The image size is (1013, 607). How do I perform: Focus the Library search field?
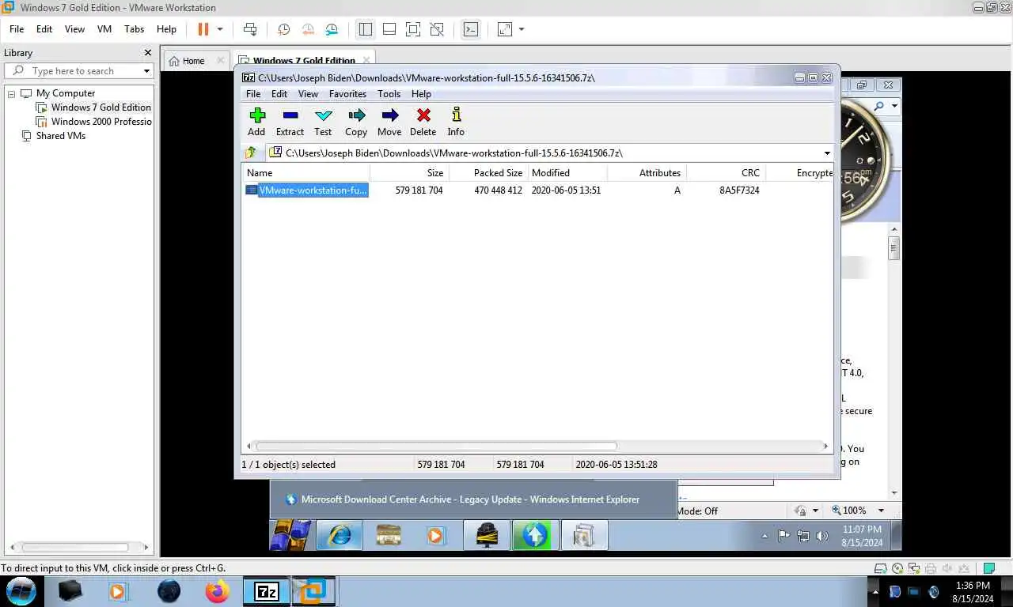(79, 71)
